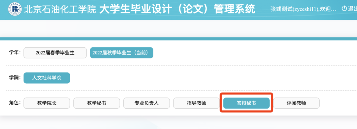Screen dimensions: 357x129
Task: Click the university emblem logo
Action: click(x=15, y=9)
